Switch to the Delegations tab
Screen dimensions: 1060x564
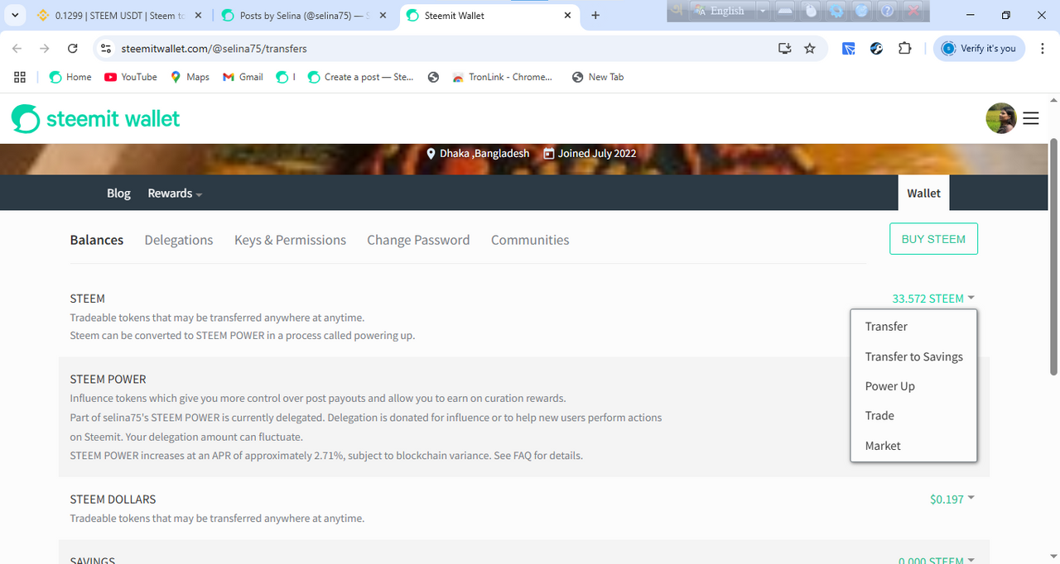179,240
